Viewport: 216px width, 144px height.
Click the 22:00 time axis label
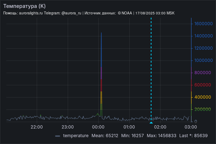coord(37,127)
